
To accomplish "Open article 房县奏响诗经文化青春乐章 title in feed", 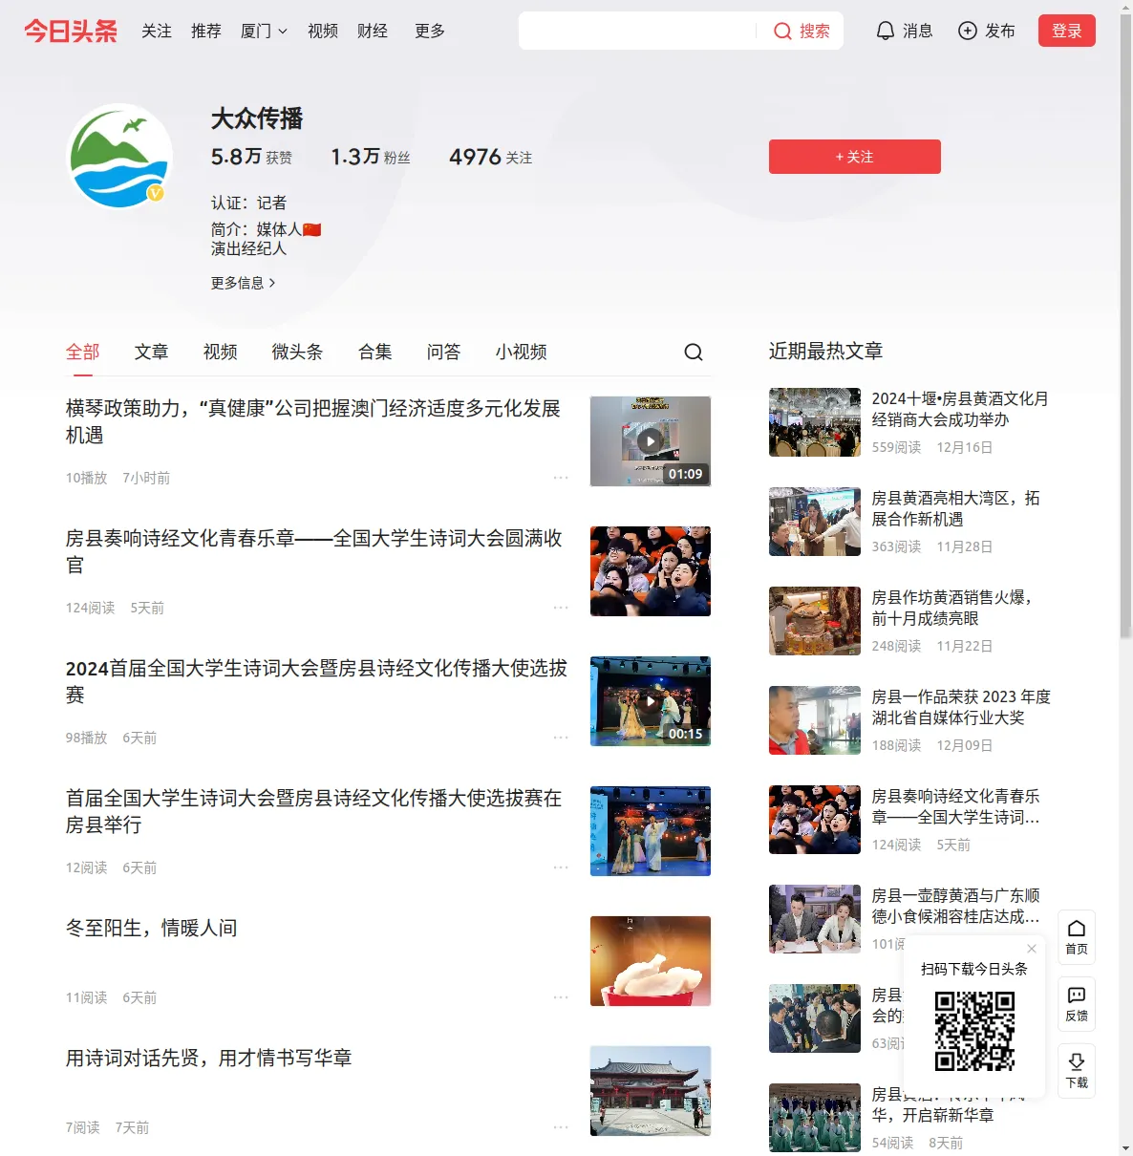I will 314,551.
